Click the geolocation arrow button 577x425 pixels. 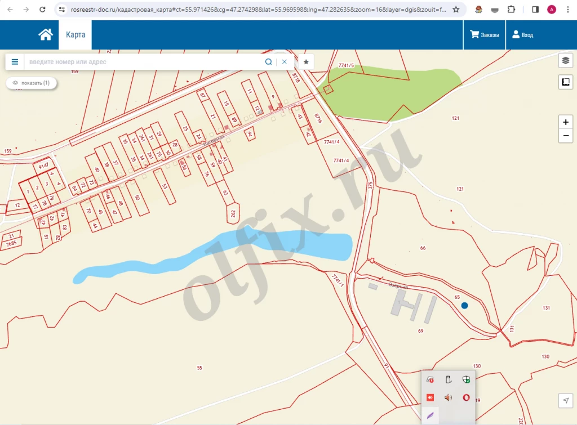click(566, 400)
